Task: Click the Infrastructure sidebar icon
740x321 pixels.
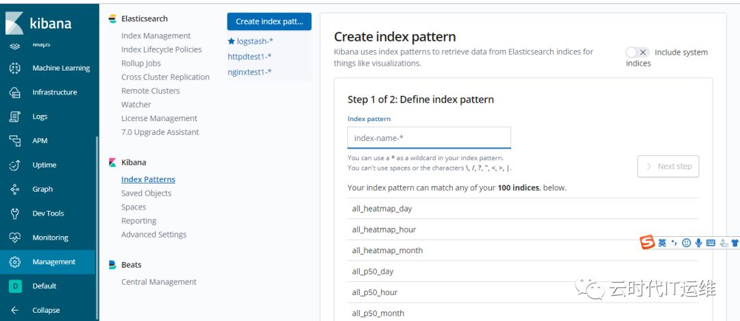Action: point(14,92)
